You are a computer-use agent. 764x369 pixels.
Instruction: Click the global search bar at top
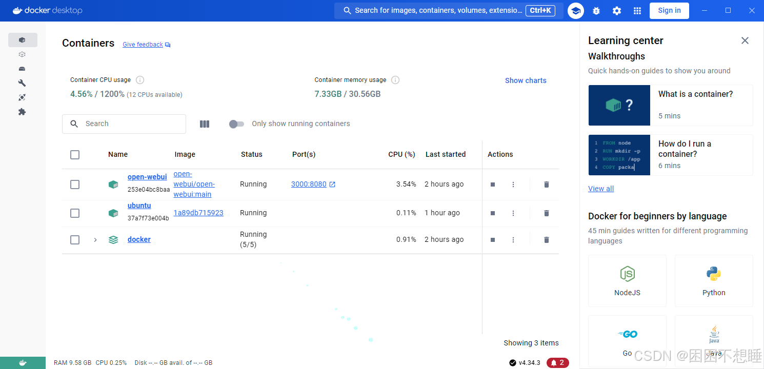449,11
